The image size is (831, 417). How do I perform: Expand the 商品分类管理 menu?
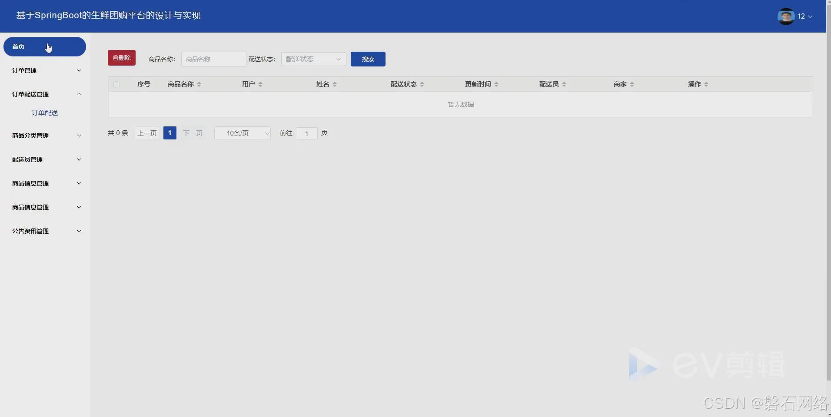coord(45,136)
